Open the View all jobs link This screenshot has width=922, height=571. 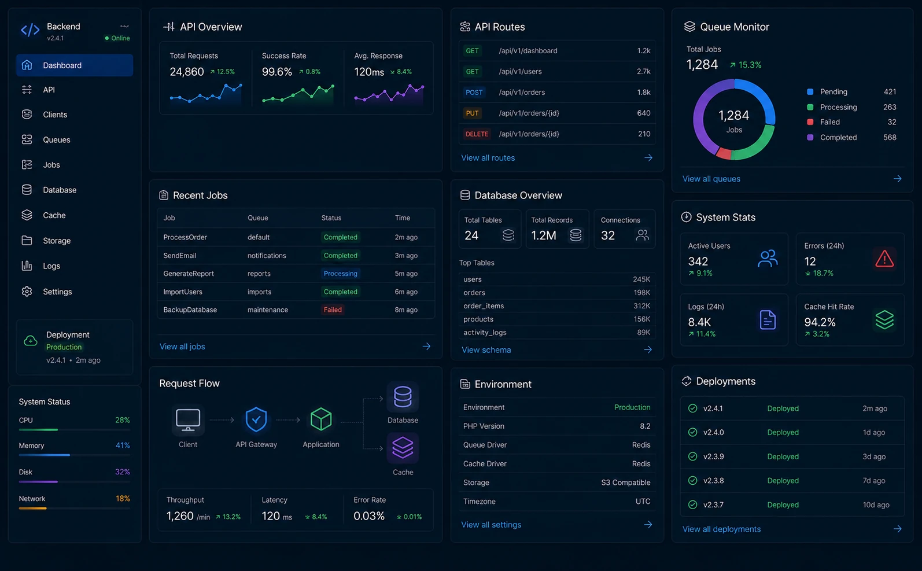[x=182, y=347]
